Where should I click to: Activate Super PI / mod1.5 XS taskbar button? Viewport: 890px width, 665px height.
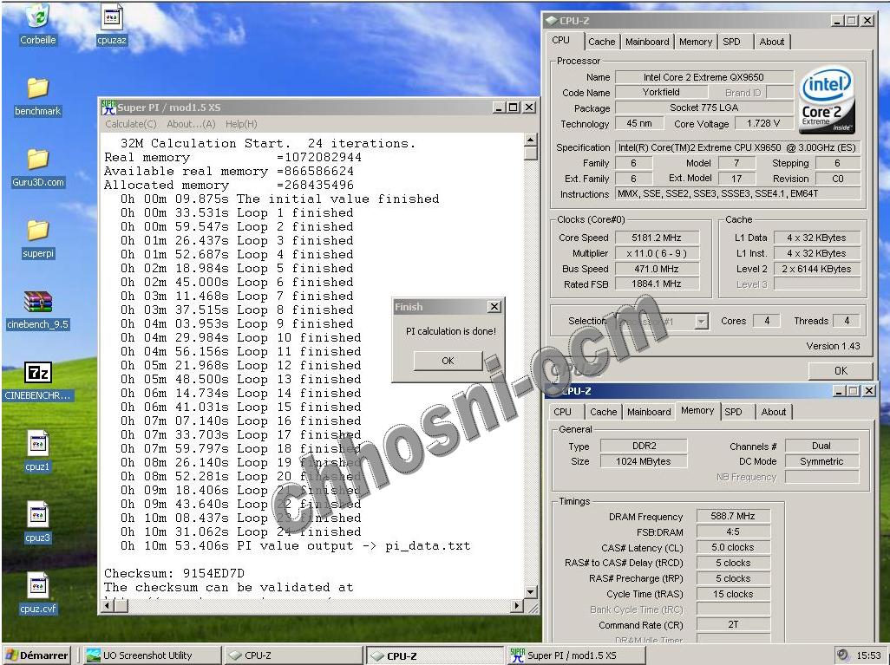click(575, 655)
